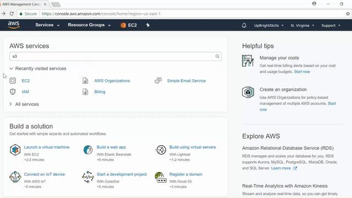
Task: Click Connect an IoT device link
Action: click(44, 174)
